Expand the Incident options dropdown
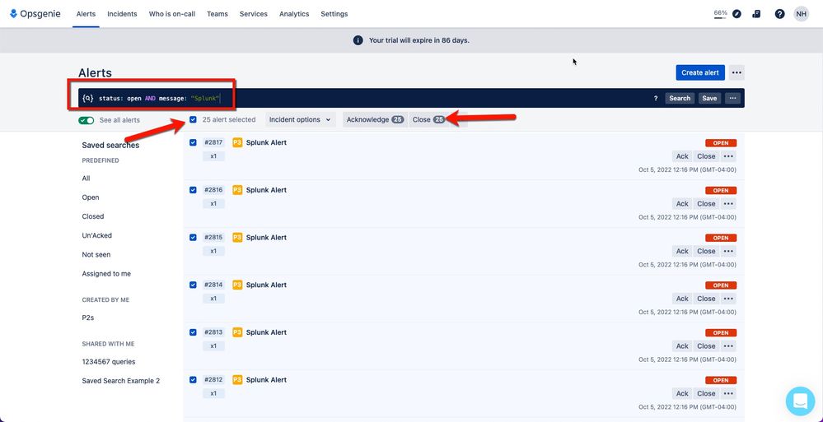The image size is (823, 422). pyautogui.click(x=300, y=119)
